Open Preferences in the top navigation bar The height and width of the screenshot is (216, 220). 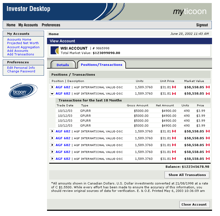51,25
